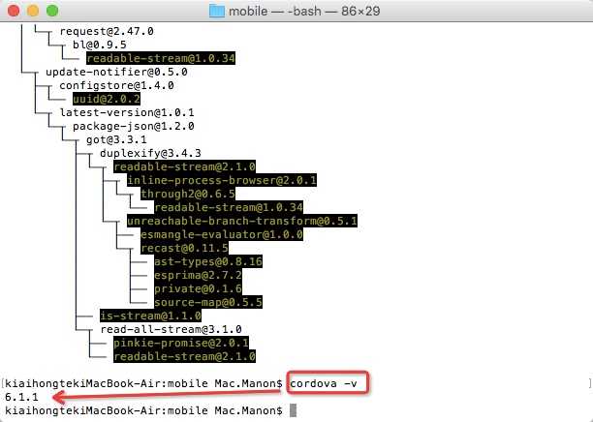Viewport: 593px width, 422px height.
Task: Click 'readable-stream@2.1.0' directly under duplexify
Action: [x=184, y=167]
